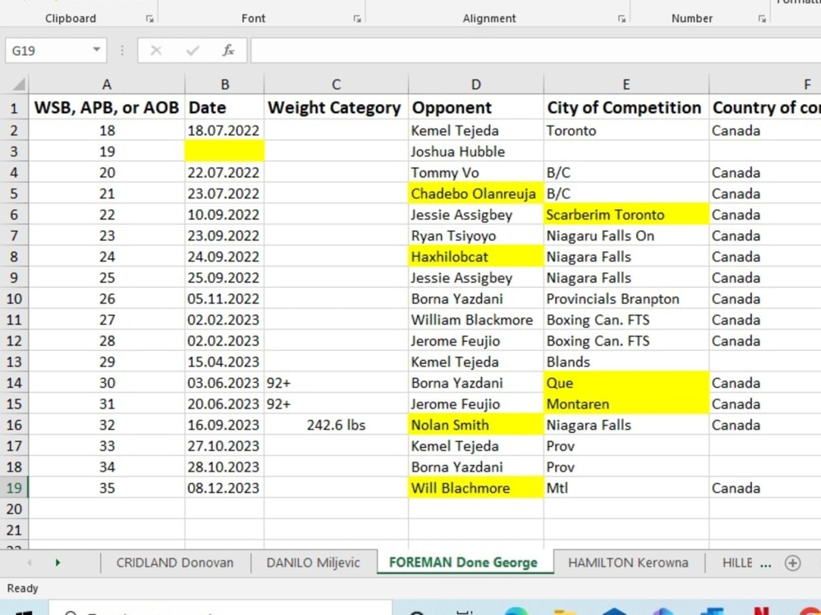Image resolution: width=821 pixels, height=615 pixels.
Task: Select row 19 by clicking its header
Action: tap(14, 488)
